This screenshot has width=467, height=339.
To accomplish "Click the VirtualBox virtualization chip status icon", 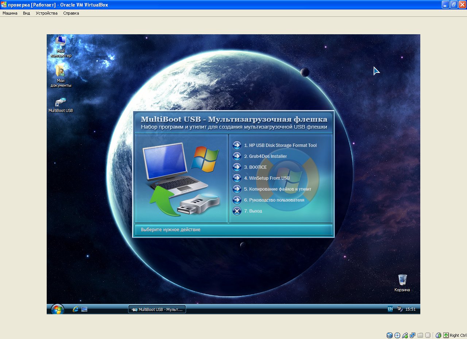I will [428, 335].
